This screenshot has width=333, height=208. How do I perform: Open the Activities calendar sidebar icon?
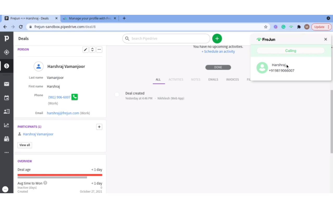point(7,98)
